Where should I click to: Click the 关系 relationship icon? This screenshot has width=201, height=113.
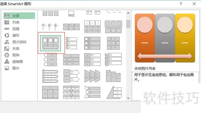(7, 49)
